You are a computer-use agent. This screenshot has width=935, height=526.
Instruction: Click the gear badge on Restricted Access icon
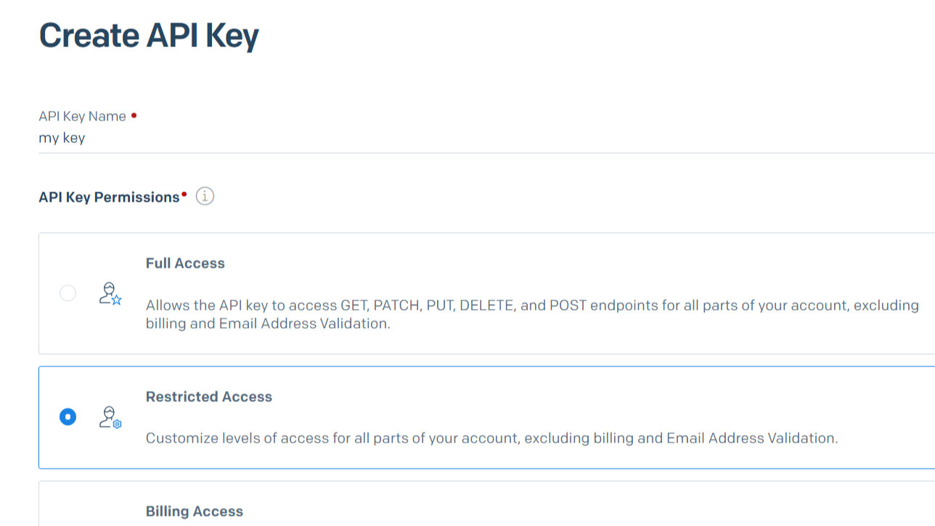pyautogui.click(x=118, y=424)
